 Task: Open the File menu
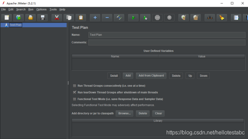(3, 9)
